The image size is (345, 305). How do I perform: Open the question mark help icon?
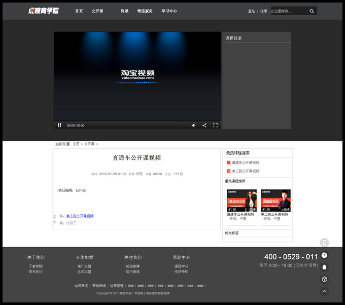[x=324, y=279]
